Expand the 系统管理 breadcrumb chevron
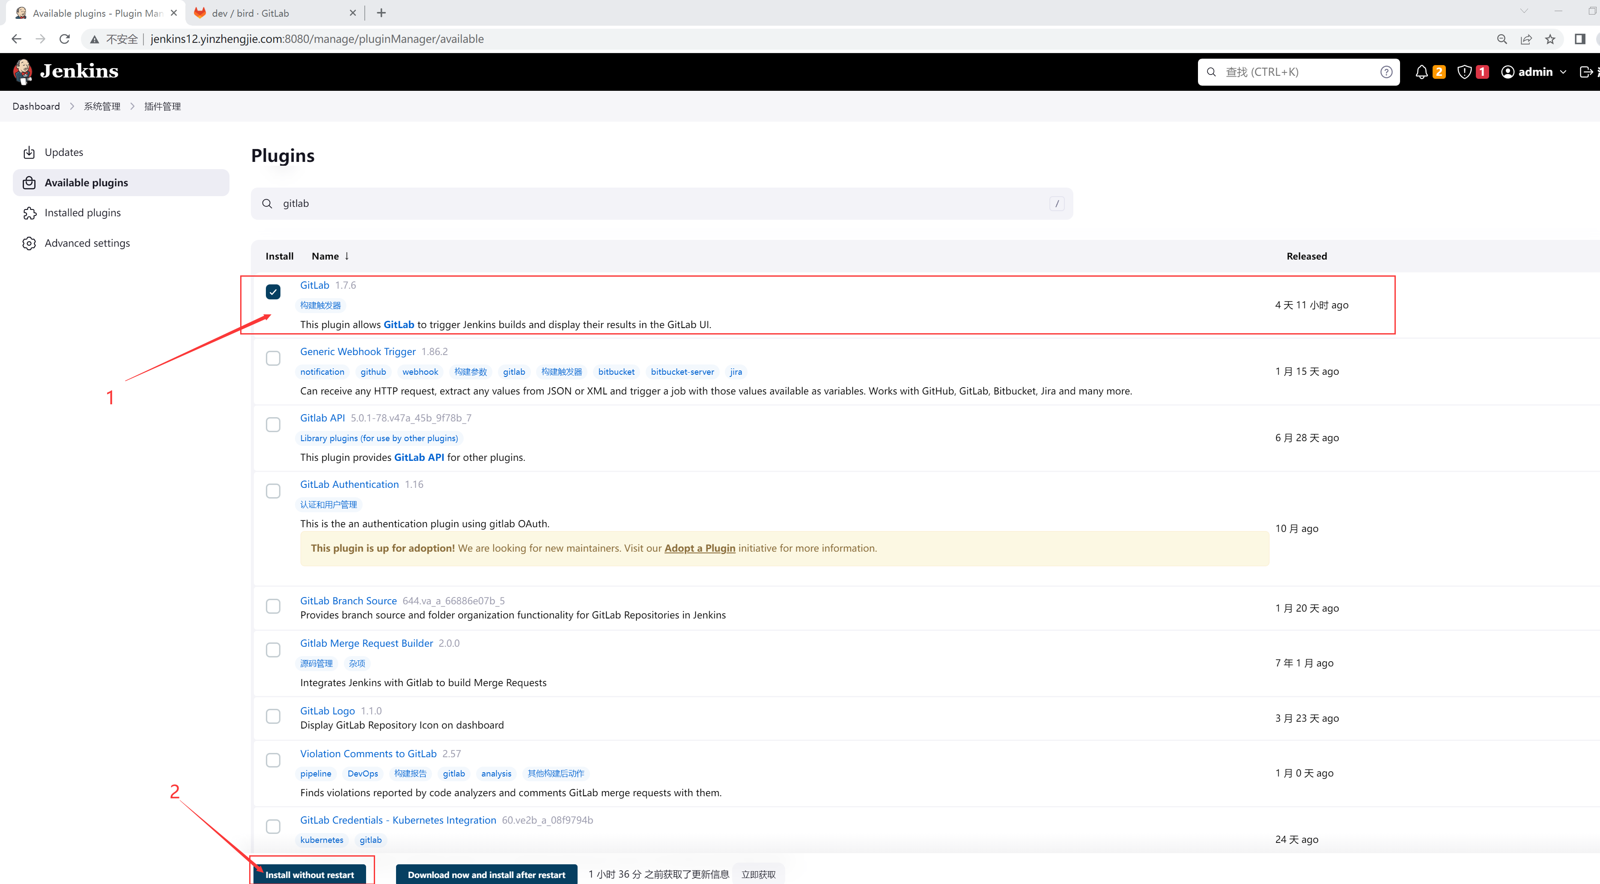Screen dimensions: 1600x884 [132, 106]
